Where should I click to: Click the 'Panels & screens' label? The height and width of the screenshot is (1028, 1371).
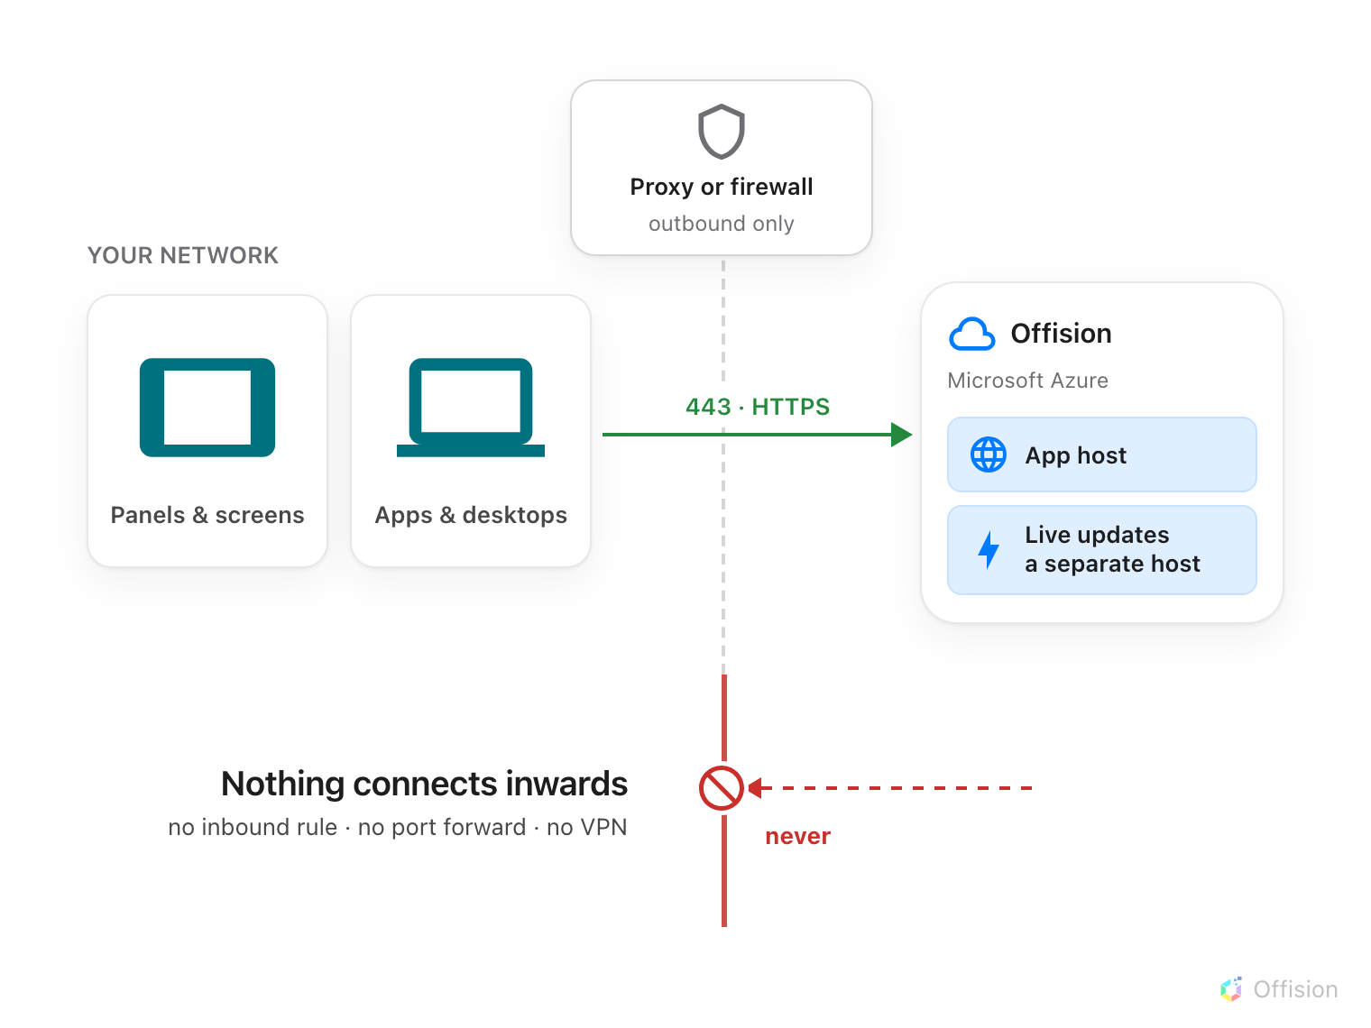[x=207, y=515]
